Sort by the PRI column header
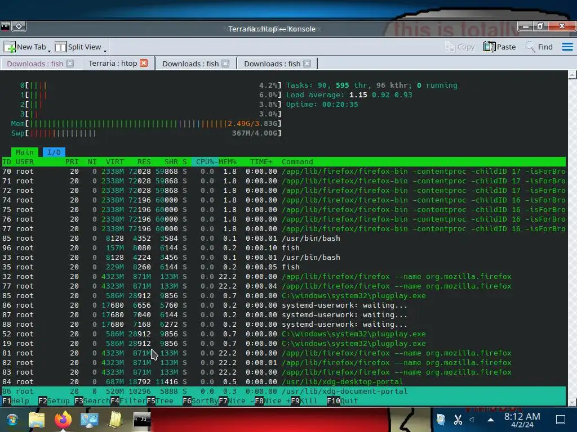 72,162
